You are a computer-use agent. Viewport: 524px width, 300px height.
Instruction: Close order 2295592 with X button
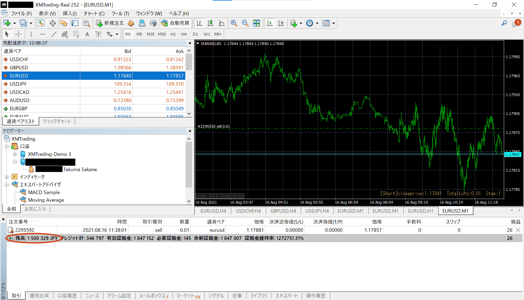coord(518,230)
